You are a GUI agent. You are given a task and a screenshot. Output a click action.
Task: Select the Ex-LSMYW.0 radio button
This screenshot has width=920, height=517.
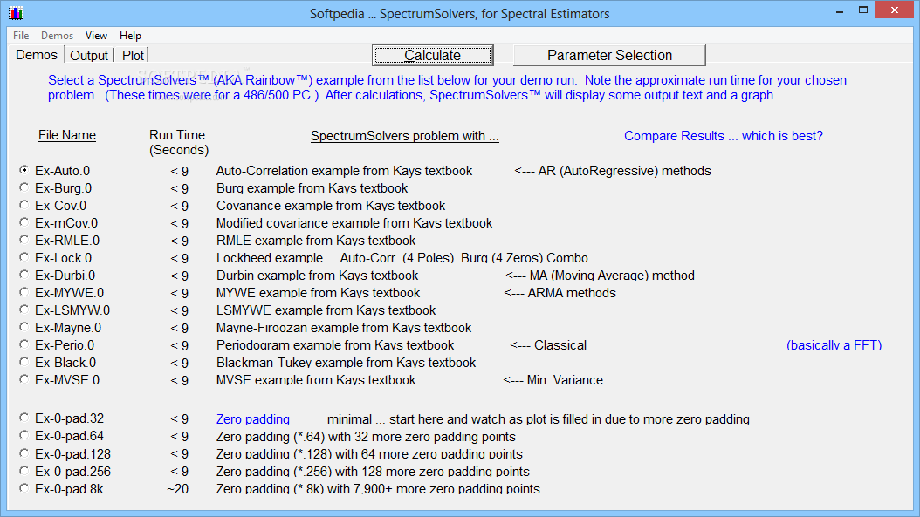click(24, 310)
